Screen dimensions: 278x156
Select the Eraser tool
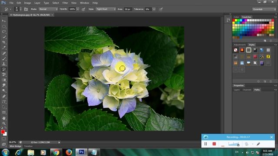pos(4,75)
